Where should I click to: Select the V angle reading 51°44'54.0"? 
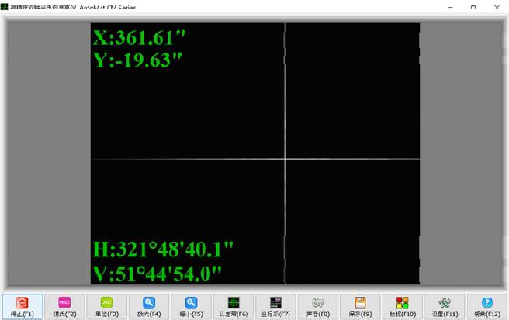coord(158,272)
